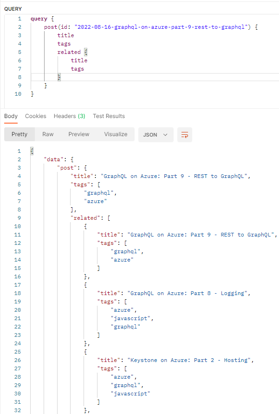Click "javascript" value on response line 21
The height and width of the screenshot is (414, 279).
coord(130,318)
